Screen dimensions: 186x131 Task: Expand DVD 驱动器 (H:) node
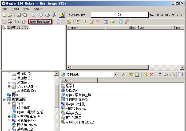tap(9, 86)
